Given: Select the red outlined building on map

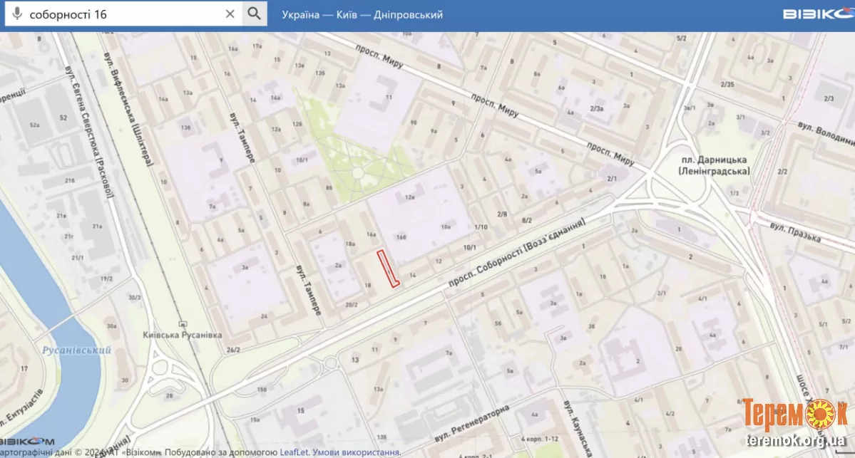Looking at the screenshot, I should 387,269.
